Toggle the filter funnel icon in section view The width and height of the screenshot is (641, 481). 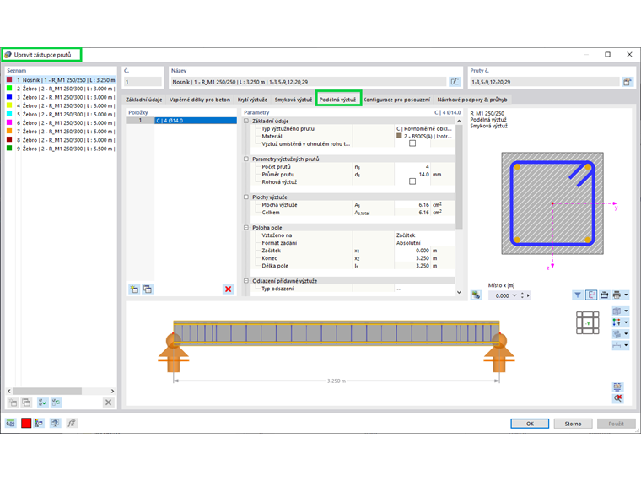pos(577,295)
